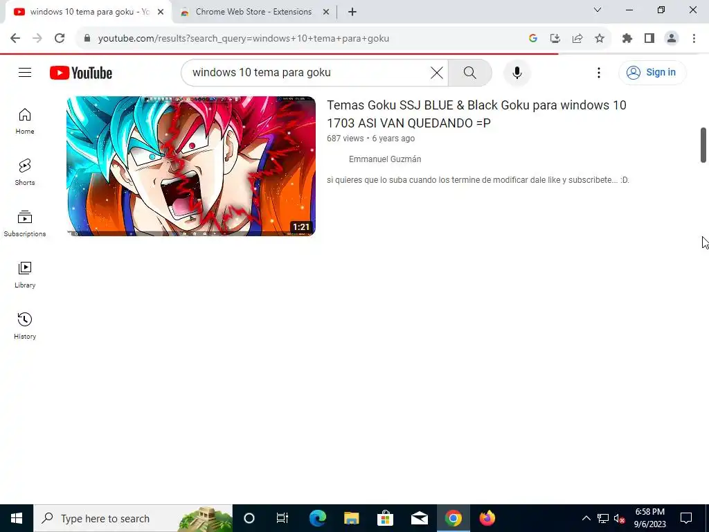Show hidden system tray icons
Viewport: 709px width, 532px height.
point(586,518)
